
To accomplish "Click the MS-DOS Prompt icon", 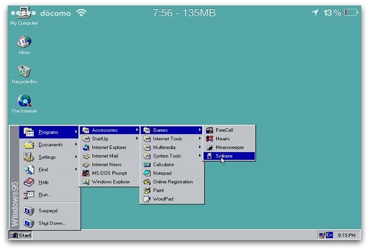I will pos(86,173).
